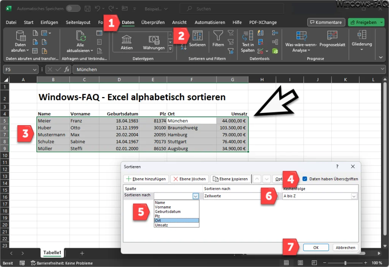Click the select all corner triangle
Image resolution: width=389 pixels, height=267 pixels.
click(5, 80)
